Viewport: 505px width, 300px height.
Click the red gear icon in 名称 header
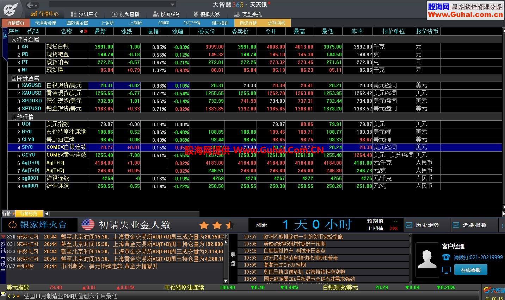coord(86,31)
